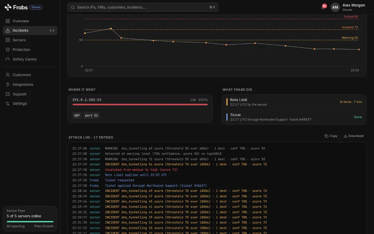This screenshot has height=234, width=374.
Task: Click the Incidents count badge 3
Action: [x=52, y=30]
